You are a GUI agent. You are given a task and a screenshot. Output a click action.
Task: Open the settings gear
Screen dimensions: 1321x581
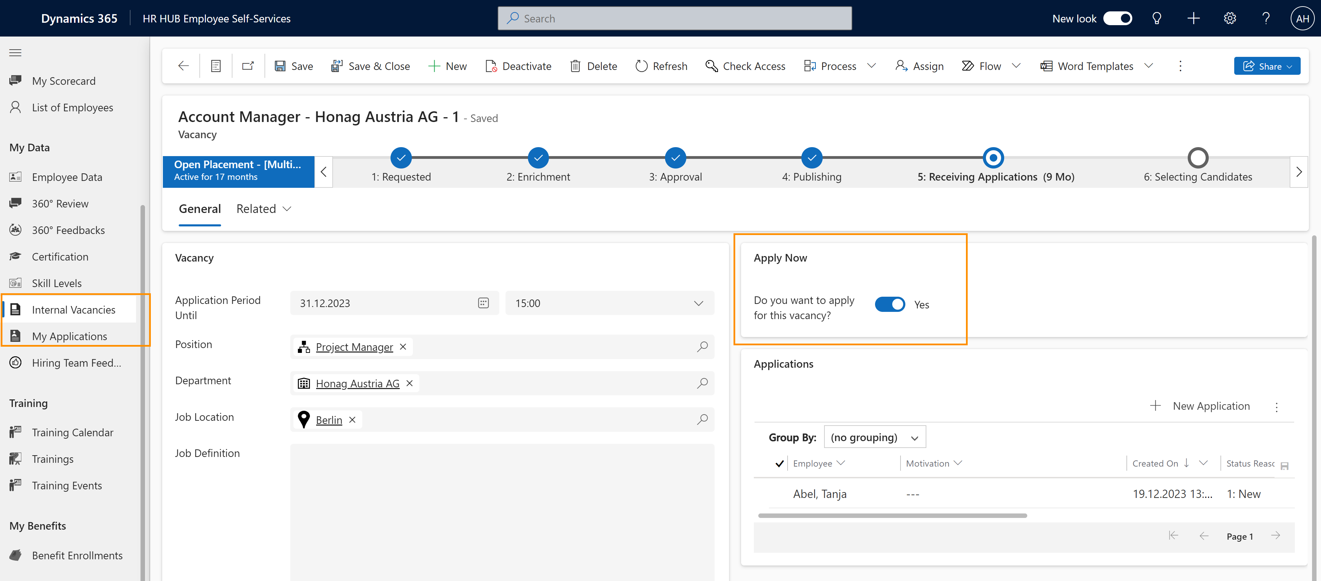[x=1230, y=19]
